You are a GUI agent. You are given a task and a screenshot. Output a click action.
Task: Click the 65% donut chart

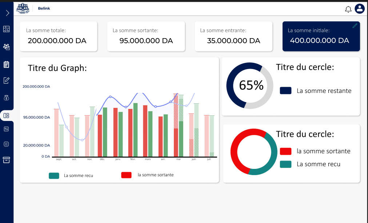250,85
